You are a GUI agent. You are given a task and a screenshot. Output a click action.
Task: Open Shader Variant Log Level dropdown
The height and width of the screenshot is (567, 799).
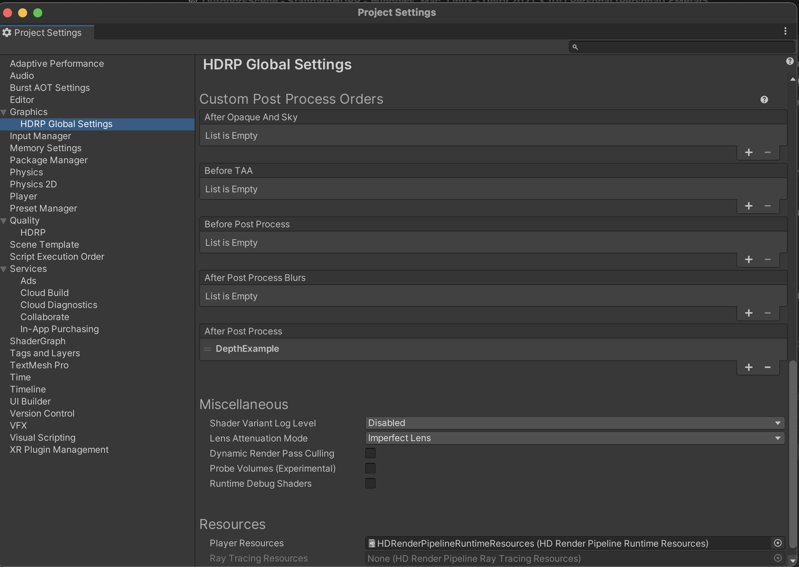575,423
